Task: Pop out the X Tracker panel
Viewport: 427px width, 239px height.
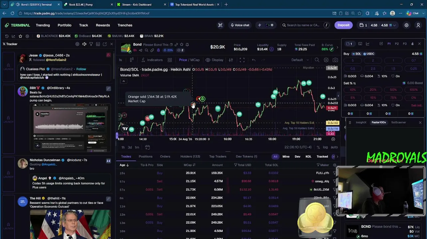Action: (x=105, y=44)
